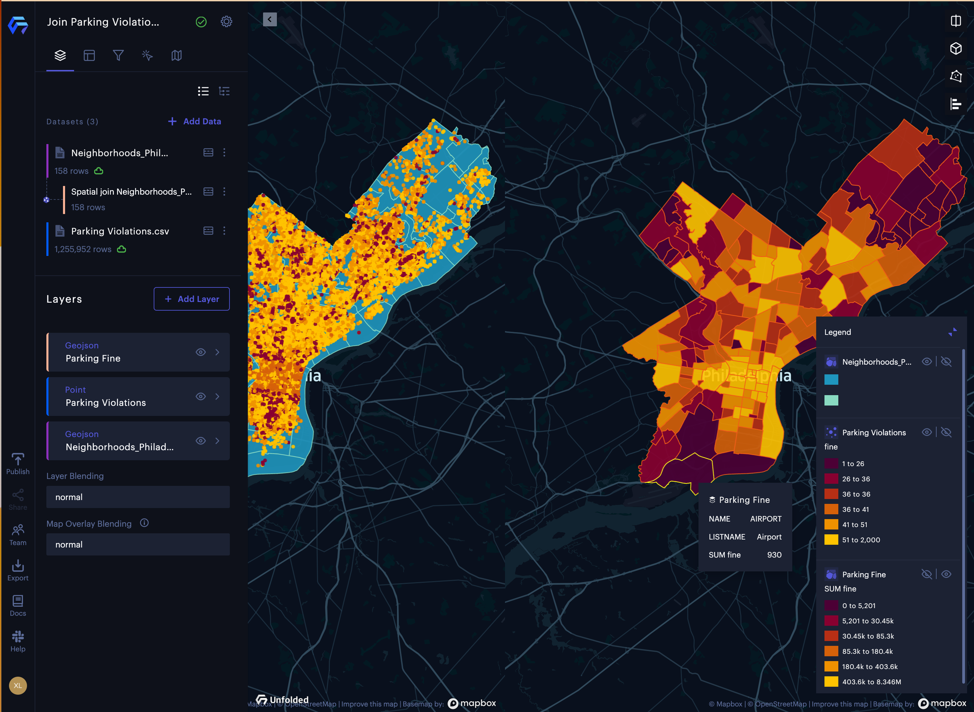The height and width of the screenshot is (712, 974).
Task: Toggle visibility of Neighborhoods_P layer in legend
Action: click(926, 361)
